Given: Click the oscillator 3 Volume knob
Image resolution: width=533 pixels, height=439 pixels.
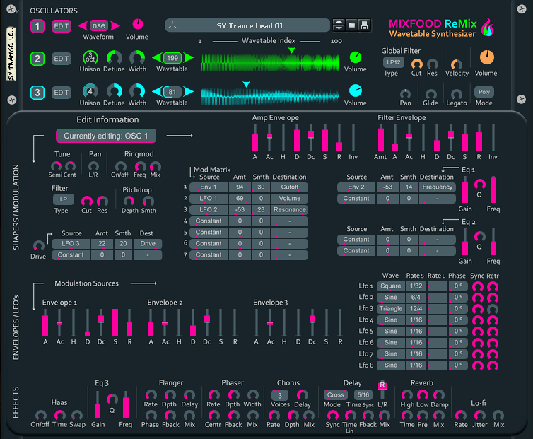Looking at the screenshot, I should pyautogui.click(x=356, y=90).
